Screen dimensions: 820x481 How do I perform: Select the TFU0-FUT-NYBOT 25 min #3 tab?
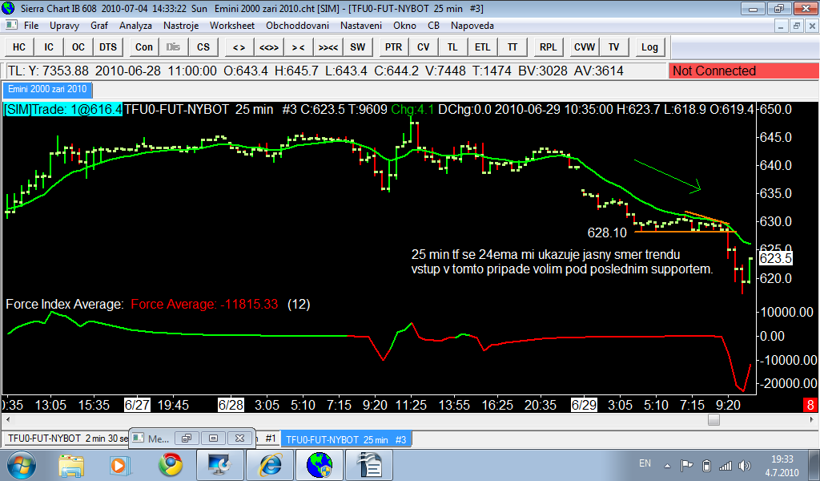[346, 439]
